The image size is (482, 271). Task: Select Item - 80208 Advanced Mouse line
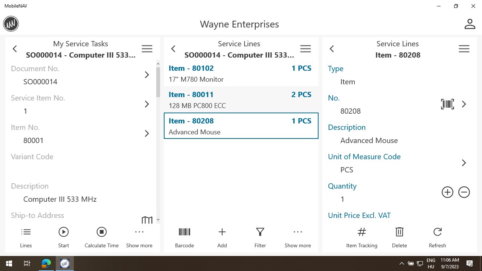pyautogui.click(x=241, y=126)
